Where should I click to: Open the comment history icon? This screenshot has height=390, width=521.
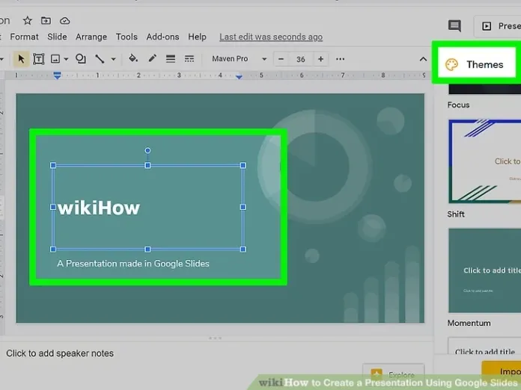coord(454,26)
